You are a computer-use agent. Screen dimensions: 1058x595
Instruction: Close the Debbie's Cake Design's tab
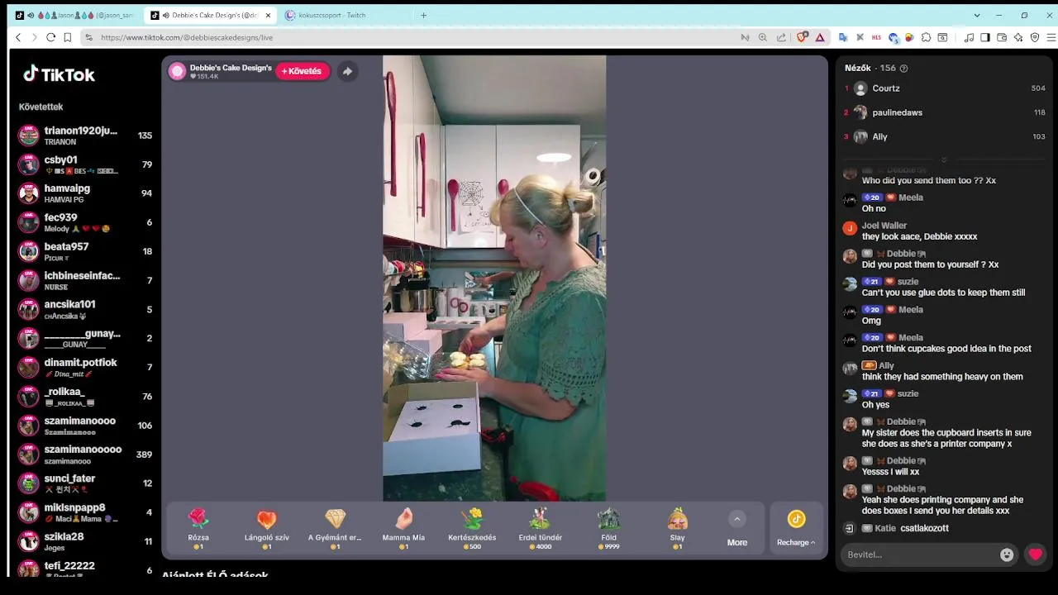268,15
